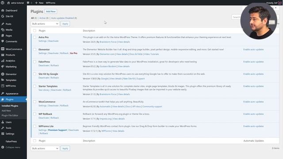Deactivate the Astra Pro plugin
This screenshot has width=283, height=159.
[53, 41]
